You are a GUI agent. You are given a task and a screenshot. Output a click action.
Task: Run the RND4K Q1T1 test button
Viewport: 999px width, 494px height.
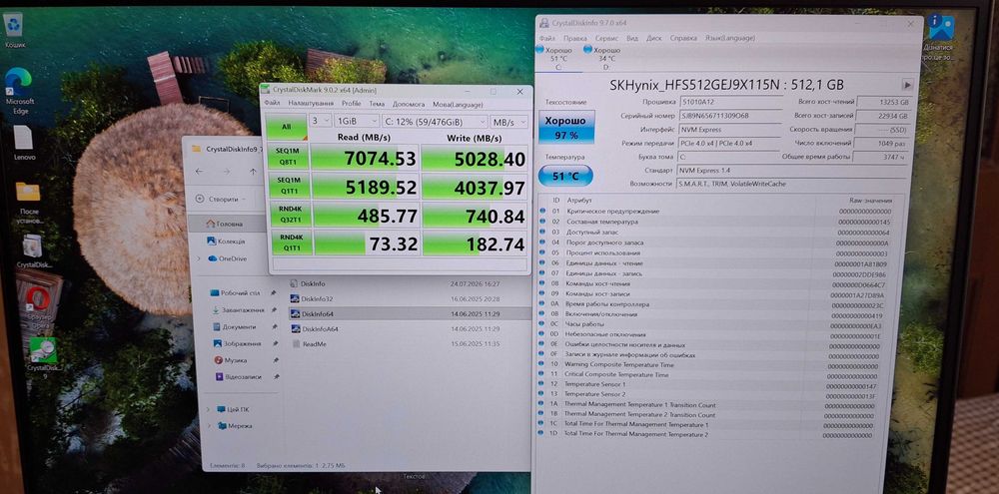click(291, 242)
